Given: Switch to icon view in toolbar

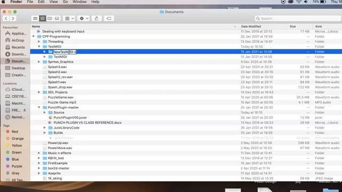Looking at the screenshot, I should point(35,19).
